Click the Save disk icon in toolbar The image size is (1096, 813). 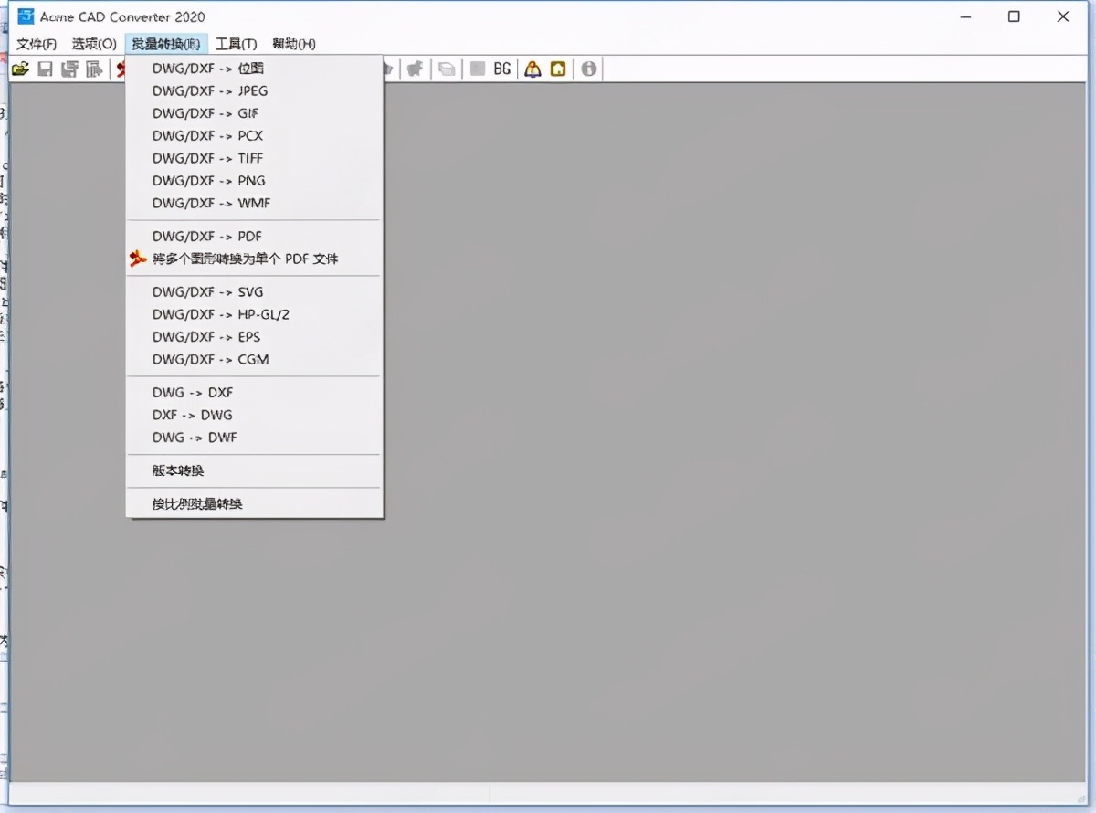click(x=45, y=69)
